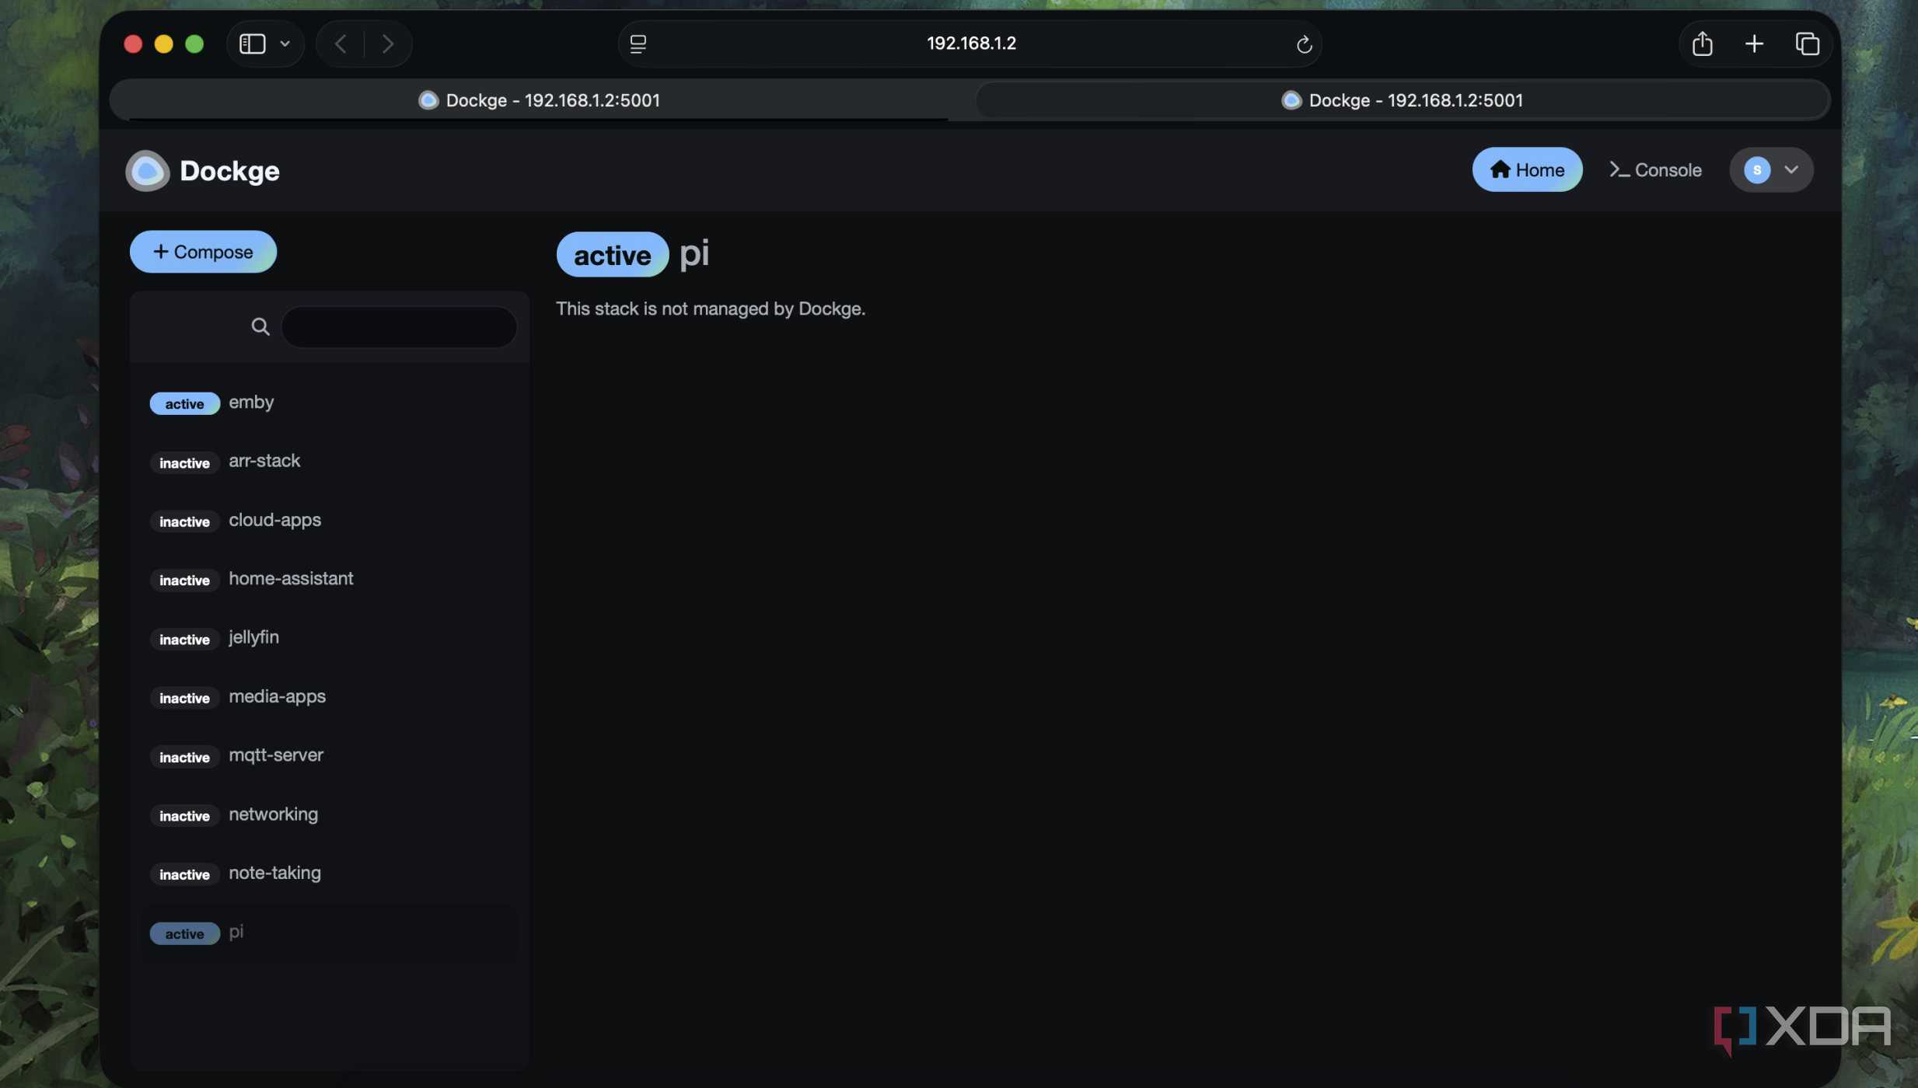Create a new stack with Compose button
The image size is (1918, 1088).
tap(203, 252)
